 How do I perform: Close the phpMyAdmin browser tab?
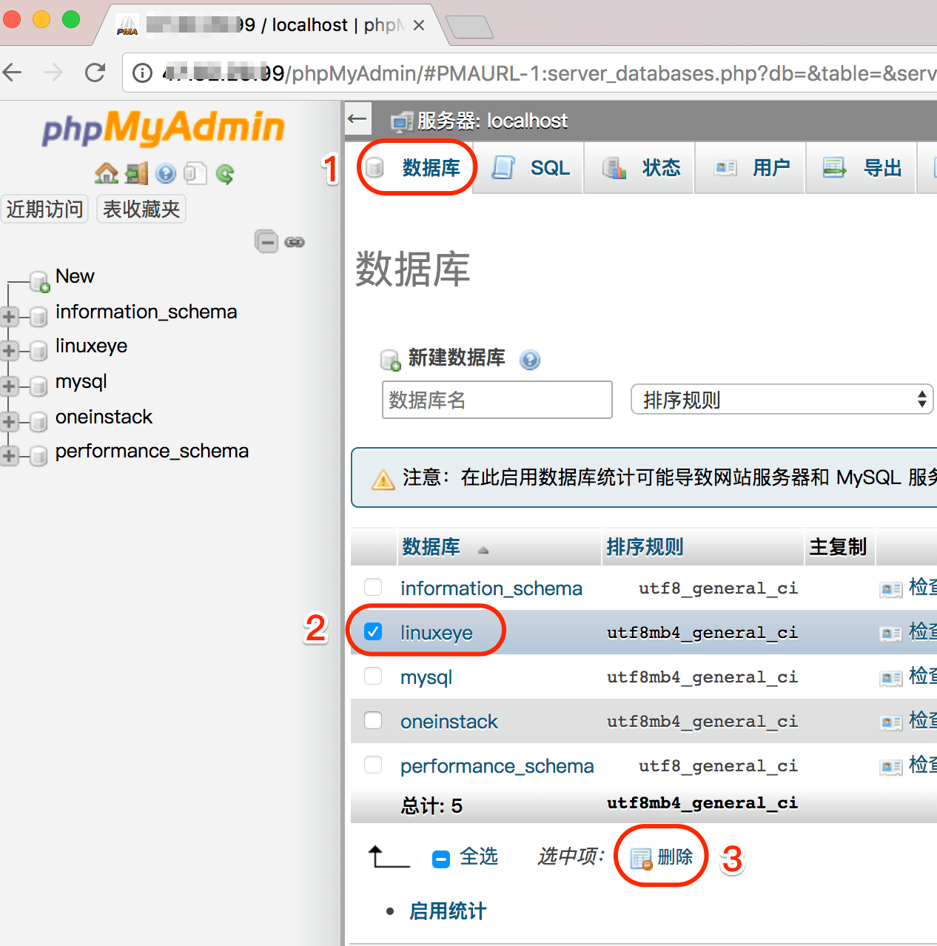coord(419,25)
